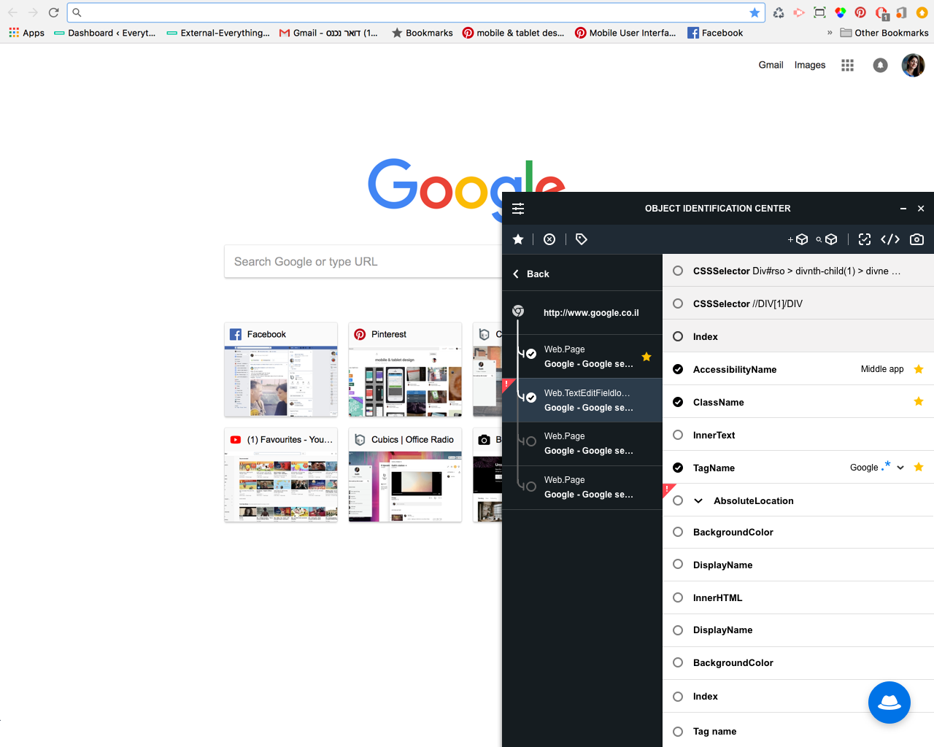Open the Facebook most-visited thumbnail

(x=281, y=370)
